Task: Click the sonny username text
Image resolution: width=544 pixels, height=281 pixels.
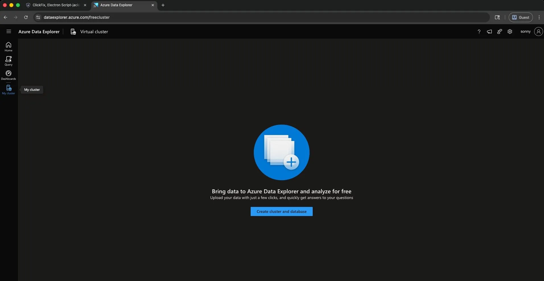Action: click(526, 32)
